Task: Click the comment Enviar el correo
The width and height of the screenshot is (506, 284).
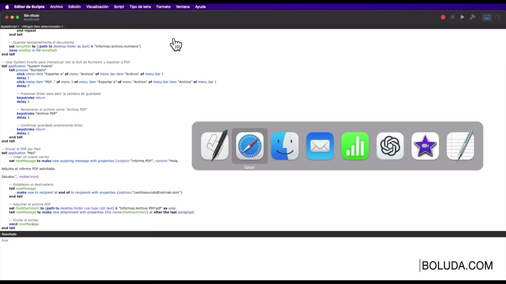Action: [x=24, y=220]
